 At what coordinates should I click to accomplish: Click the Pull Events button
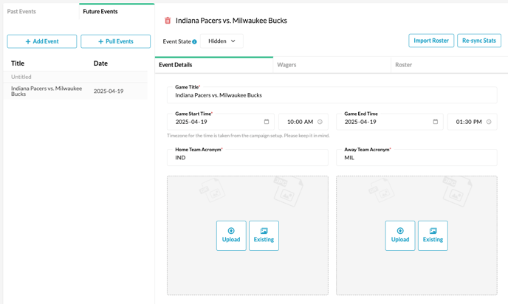tap(116, 41)
